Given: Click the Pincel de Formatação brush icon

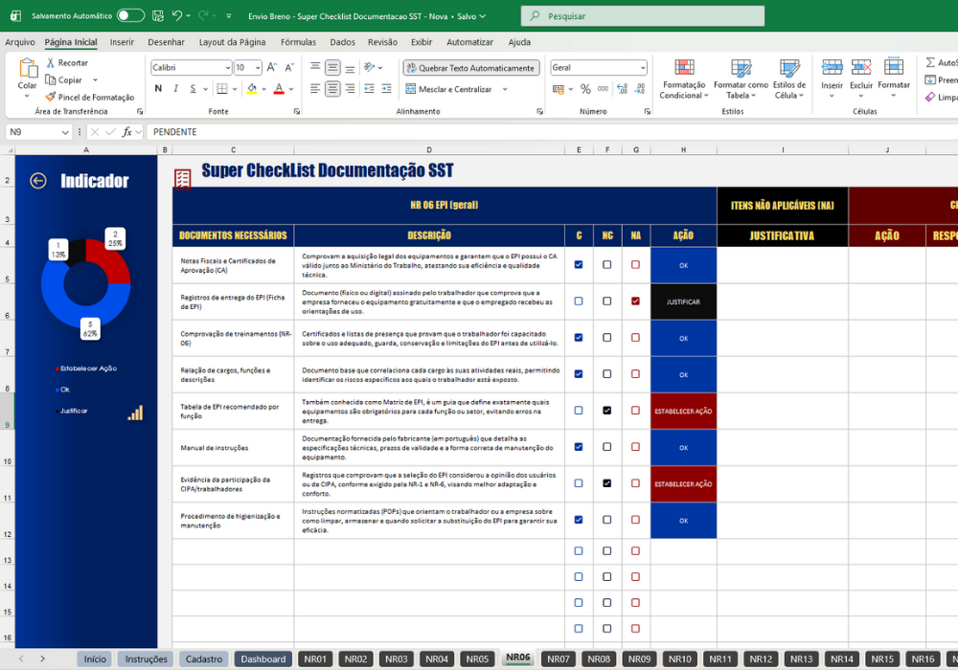Looking at the screenshot, I should pos(51,97).
